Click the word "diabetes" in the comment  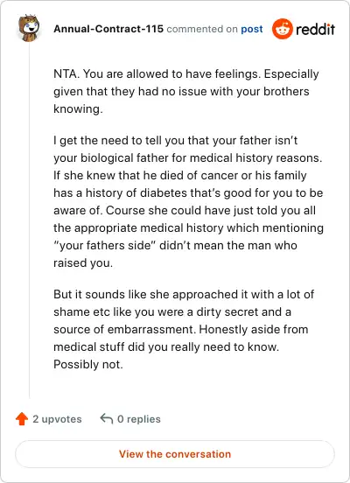point(164,193)
